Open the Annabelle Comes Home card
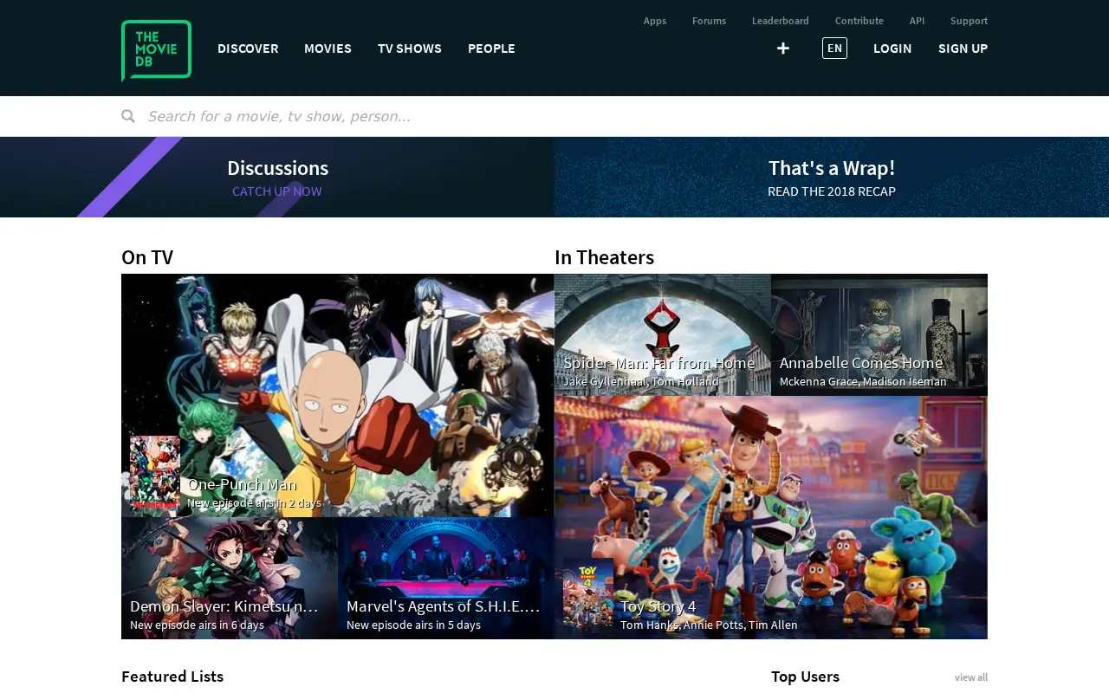This screenshot has width=1109, height=693. click(879, 335)
